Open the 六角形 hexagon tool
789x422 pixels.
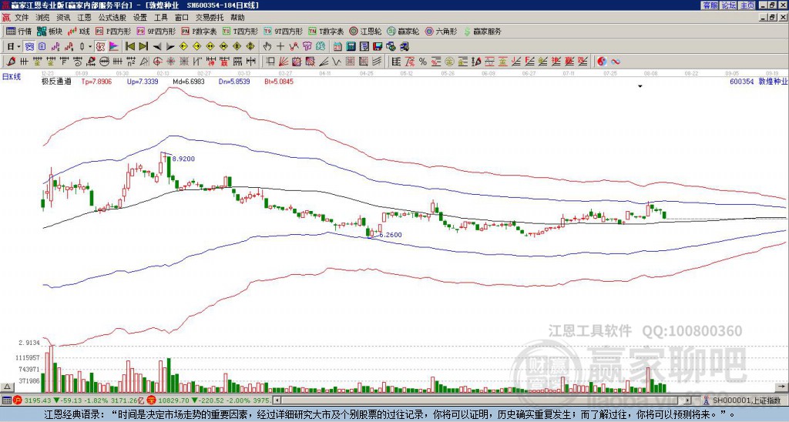point(441,31)
